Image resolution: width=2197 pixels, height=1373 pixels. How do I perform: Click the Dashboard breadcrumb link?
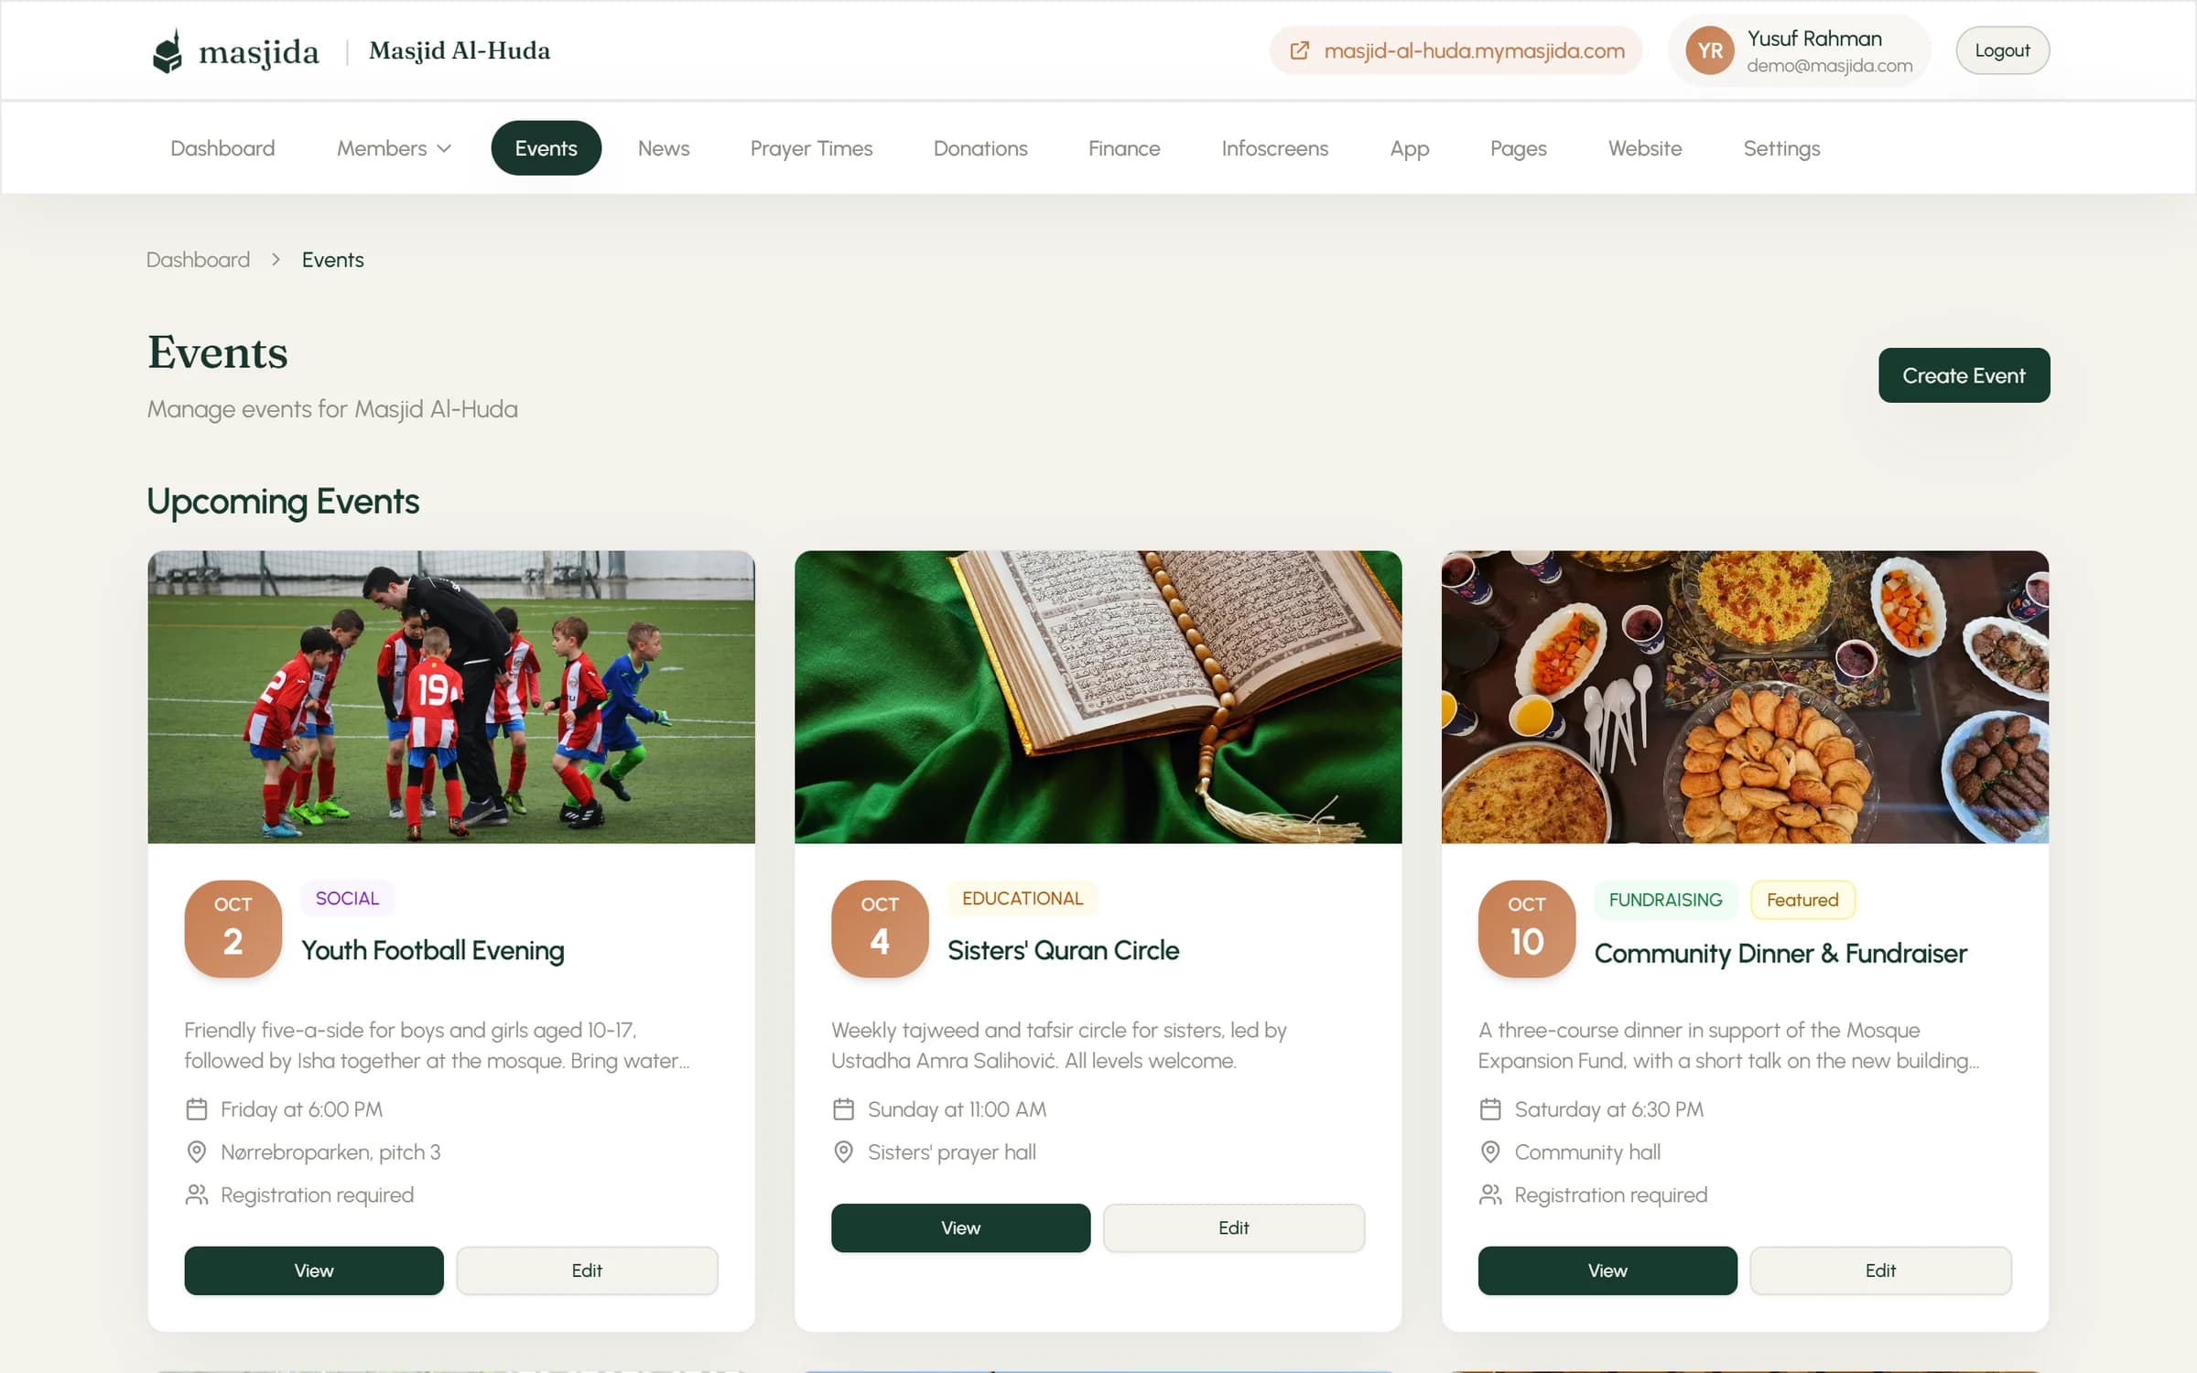pos(198,260)
